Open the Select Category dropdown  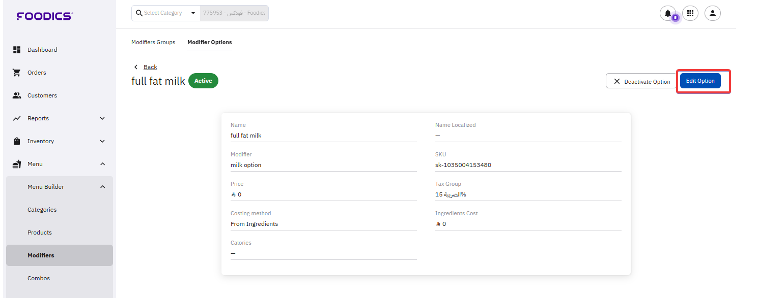[166, 13]
